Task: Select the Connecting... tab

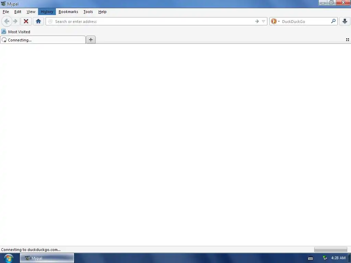Action: click(43, 40)
